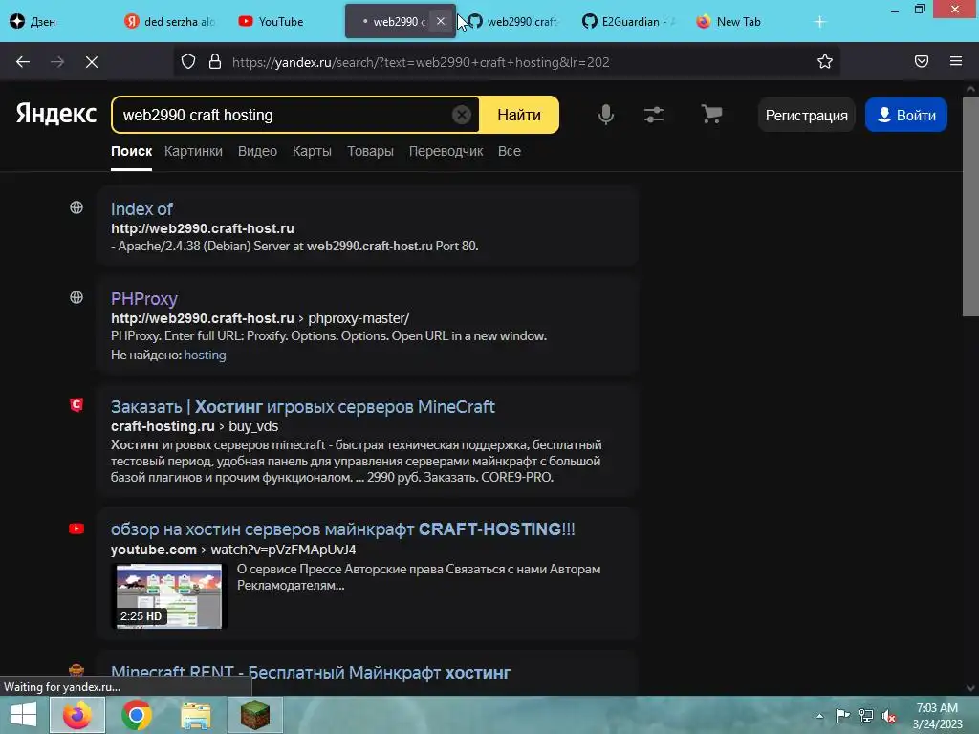979x734 pixels.
Task: Open tracking protection shield icon
Action: click(188, 62)
